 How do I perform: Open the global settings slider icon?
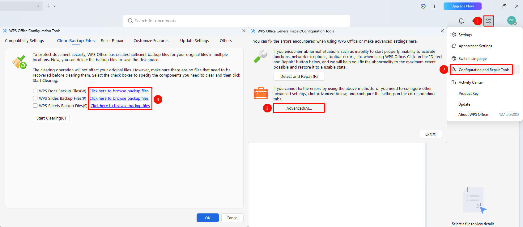[488, 21]
